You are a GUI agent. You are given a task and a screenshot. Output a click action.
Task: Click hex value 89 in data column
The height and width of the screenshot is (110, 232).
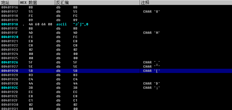31,20
